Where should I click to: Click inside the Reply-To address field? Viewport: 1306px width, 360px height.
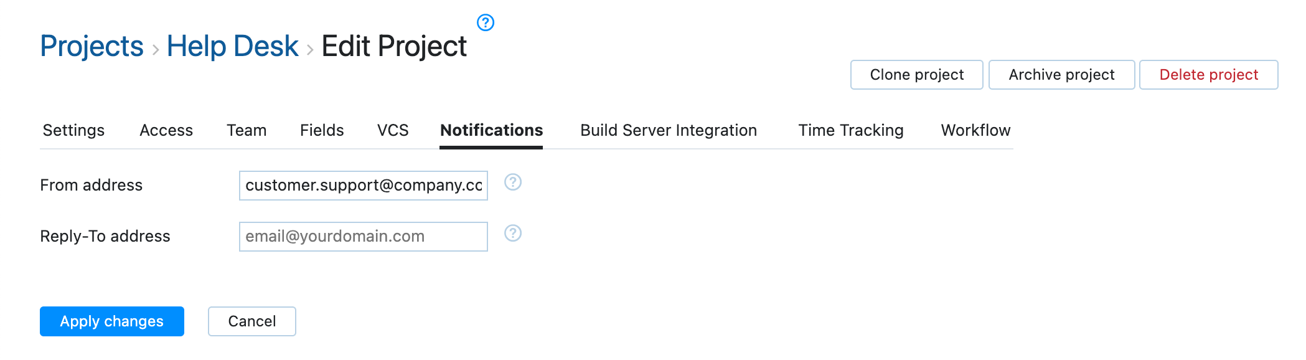362,236
